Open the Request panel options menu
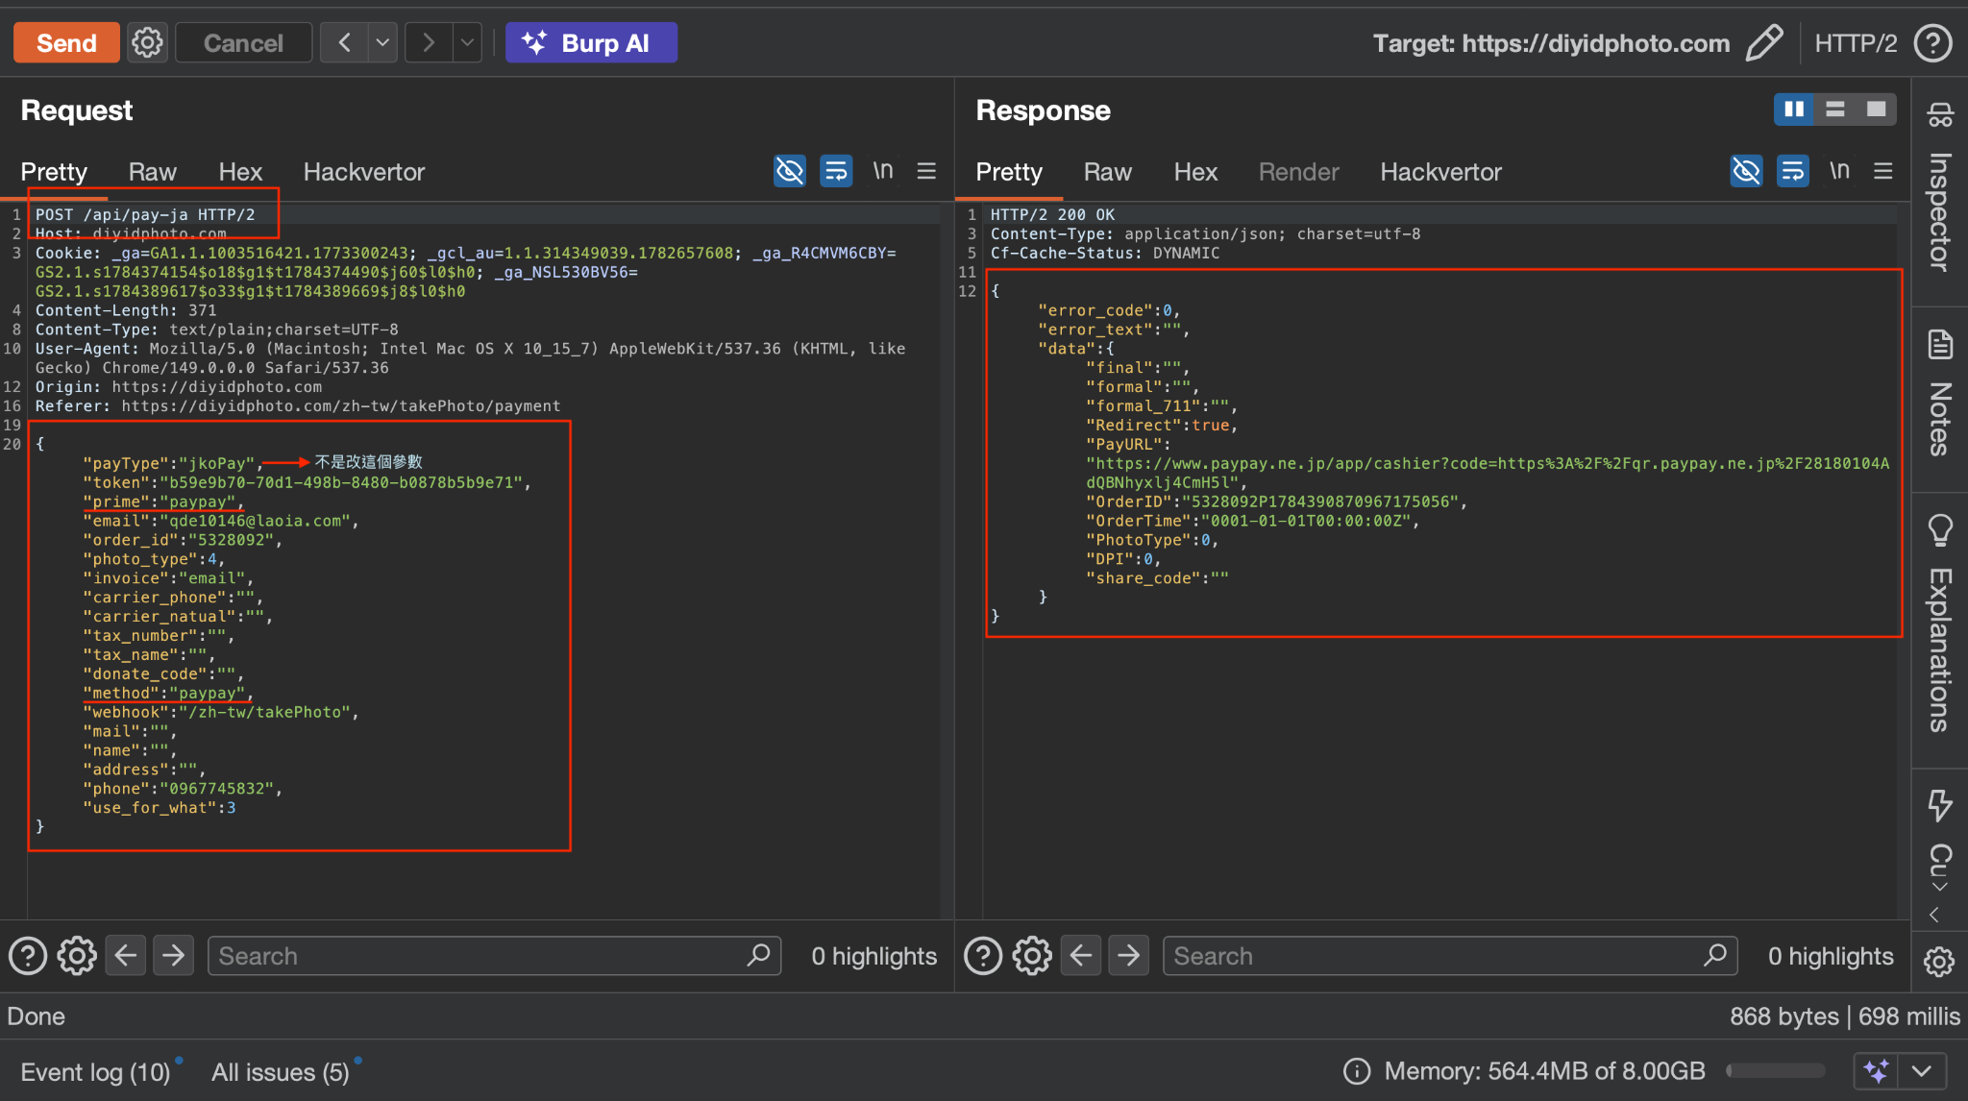 pos(926,171)
